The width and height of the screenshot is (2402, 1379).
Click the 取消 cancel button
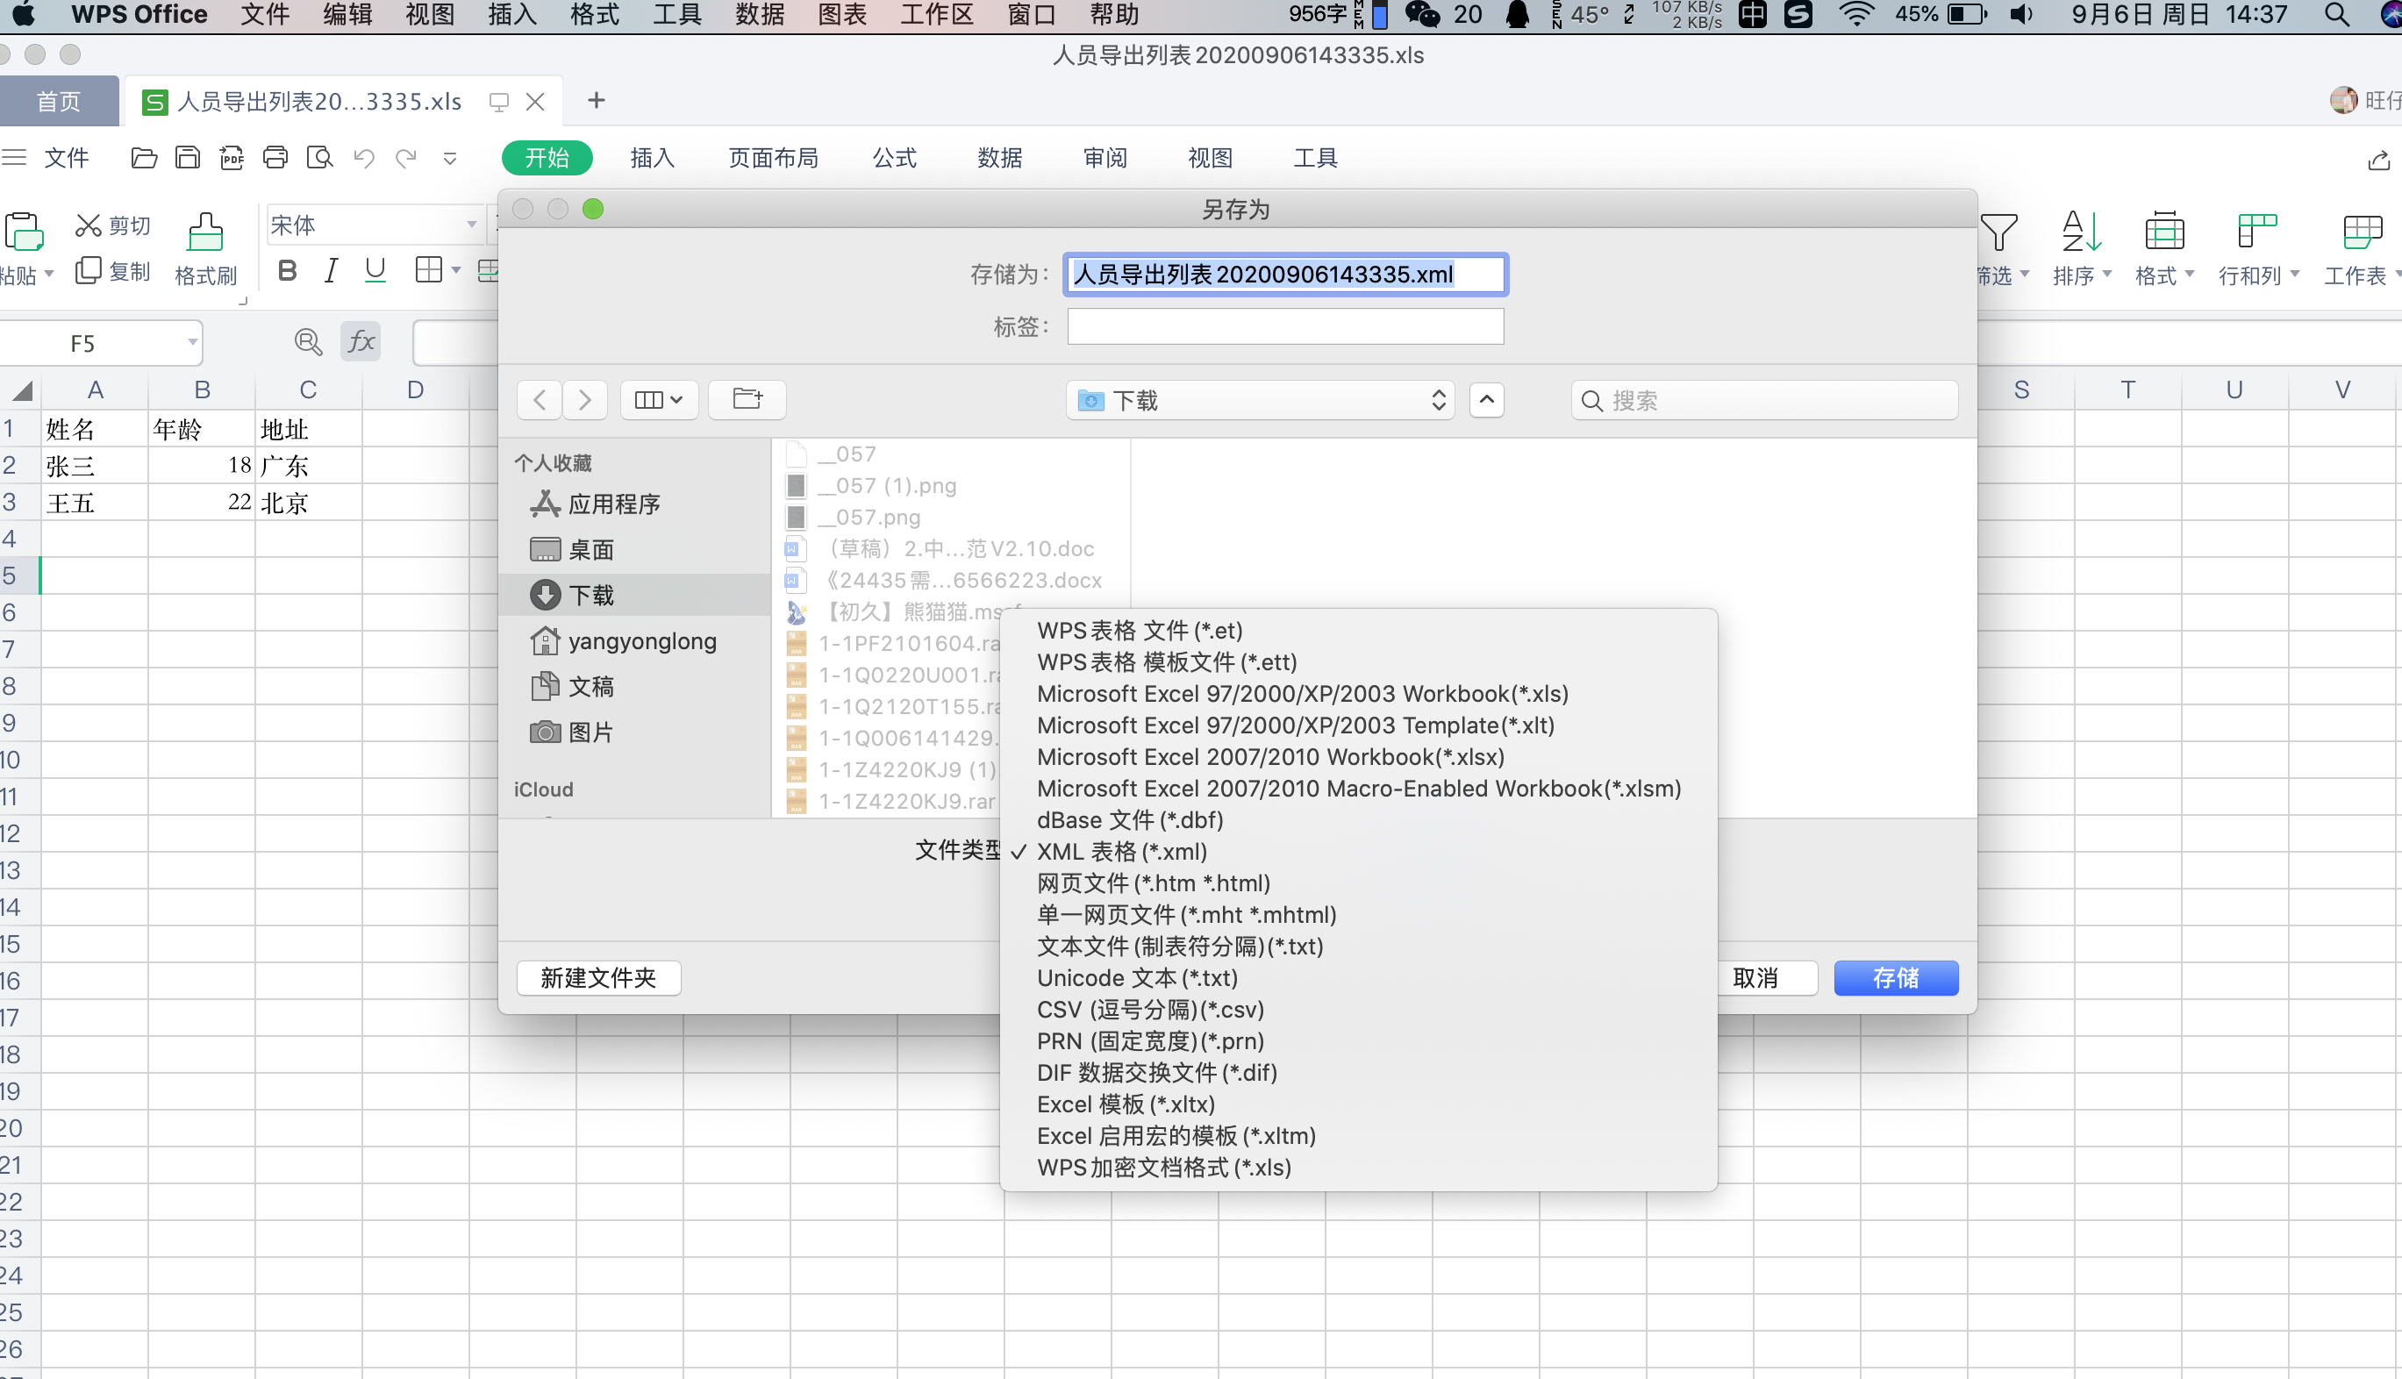point(1756,978)
